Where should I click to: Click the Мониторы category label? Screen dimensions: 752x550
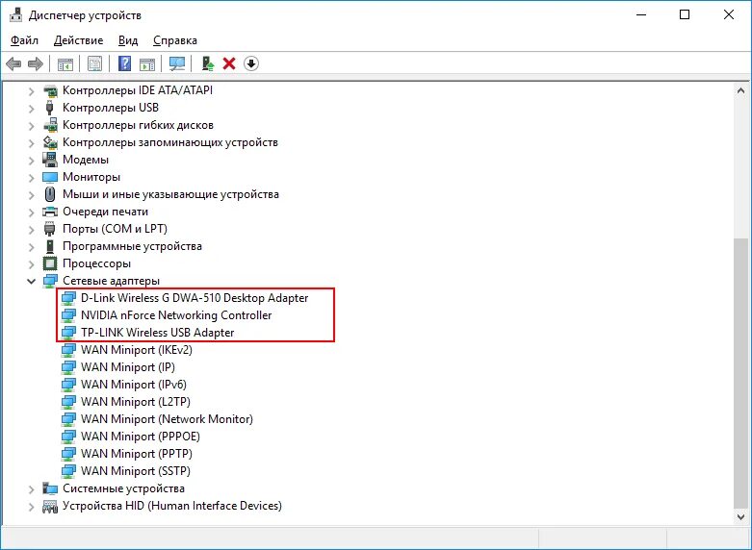pyautogui.click(x=91, y=177)
